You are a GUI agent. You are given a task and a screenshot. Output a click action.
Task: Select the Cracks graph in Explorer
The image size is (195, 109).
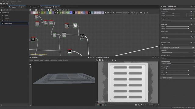6,21
